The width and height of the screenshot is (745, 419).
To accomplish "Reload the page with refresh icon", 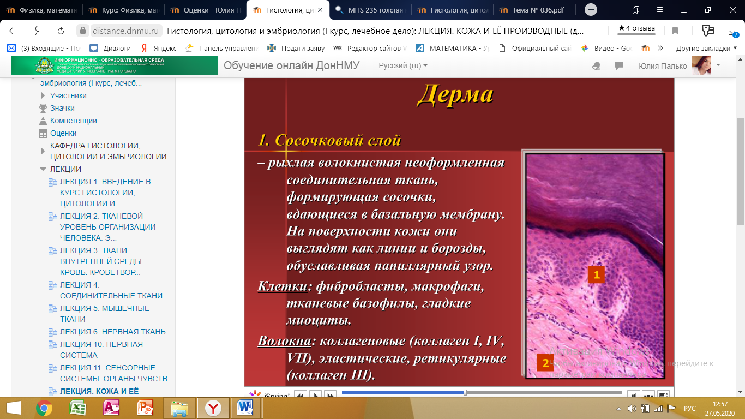I will (x=60, y=31).
